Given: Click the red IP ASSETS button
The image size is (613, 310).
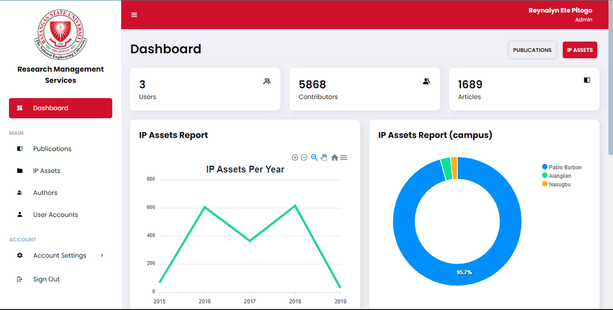Looking at the screenshot, I should 580,50.
